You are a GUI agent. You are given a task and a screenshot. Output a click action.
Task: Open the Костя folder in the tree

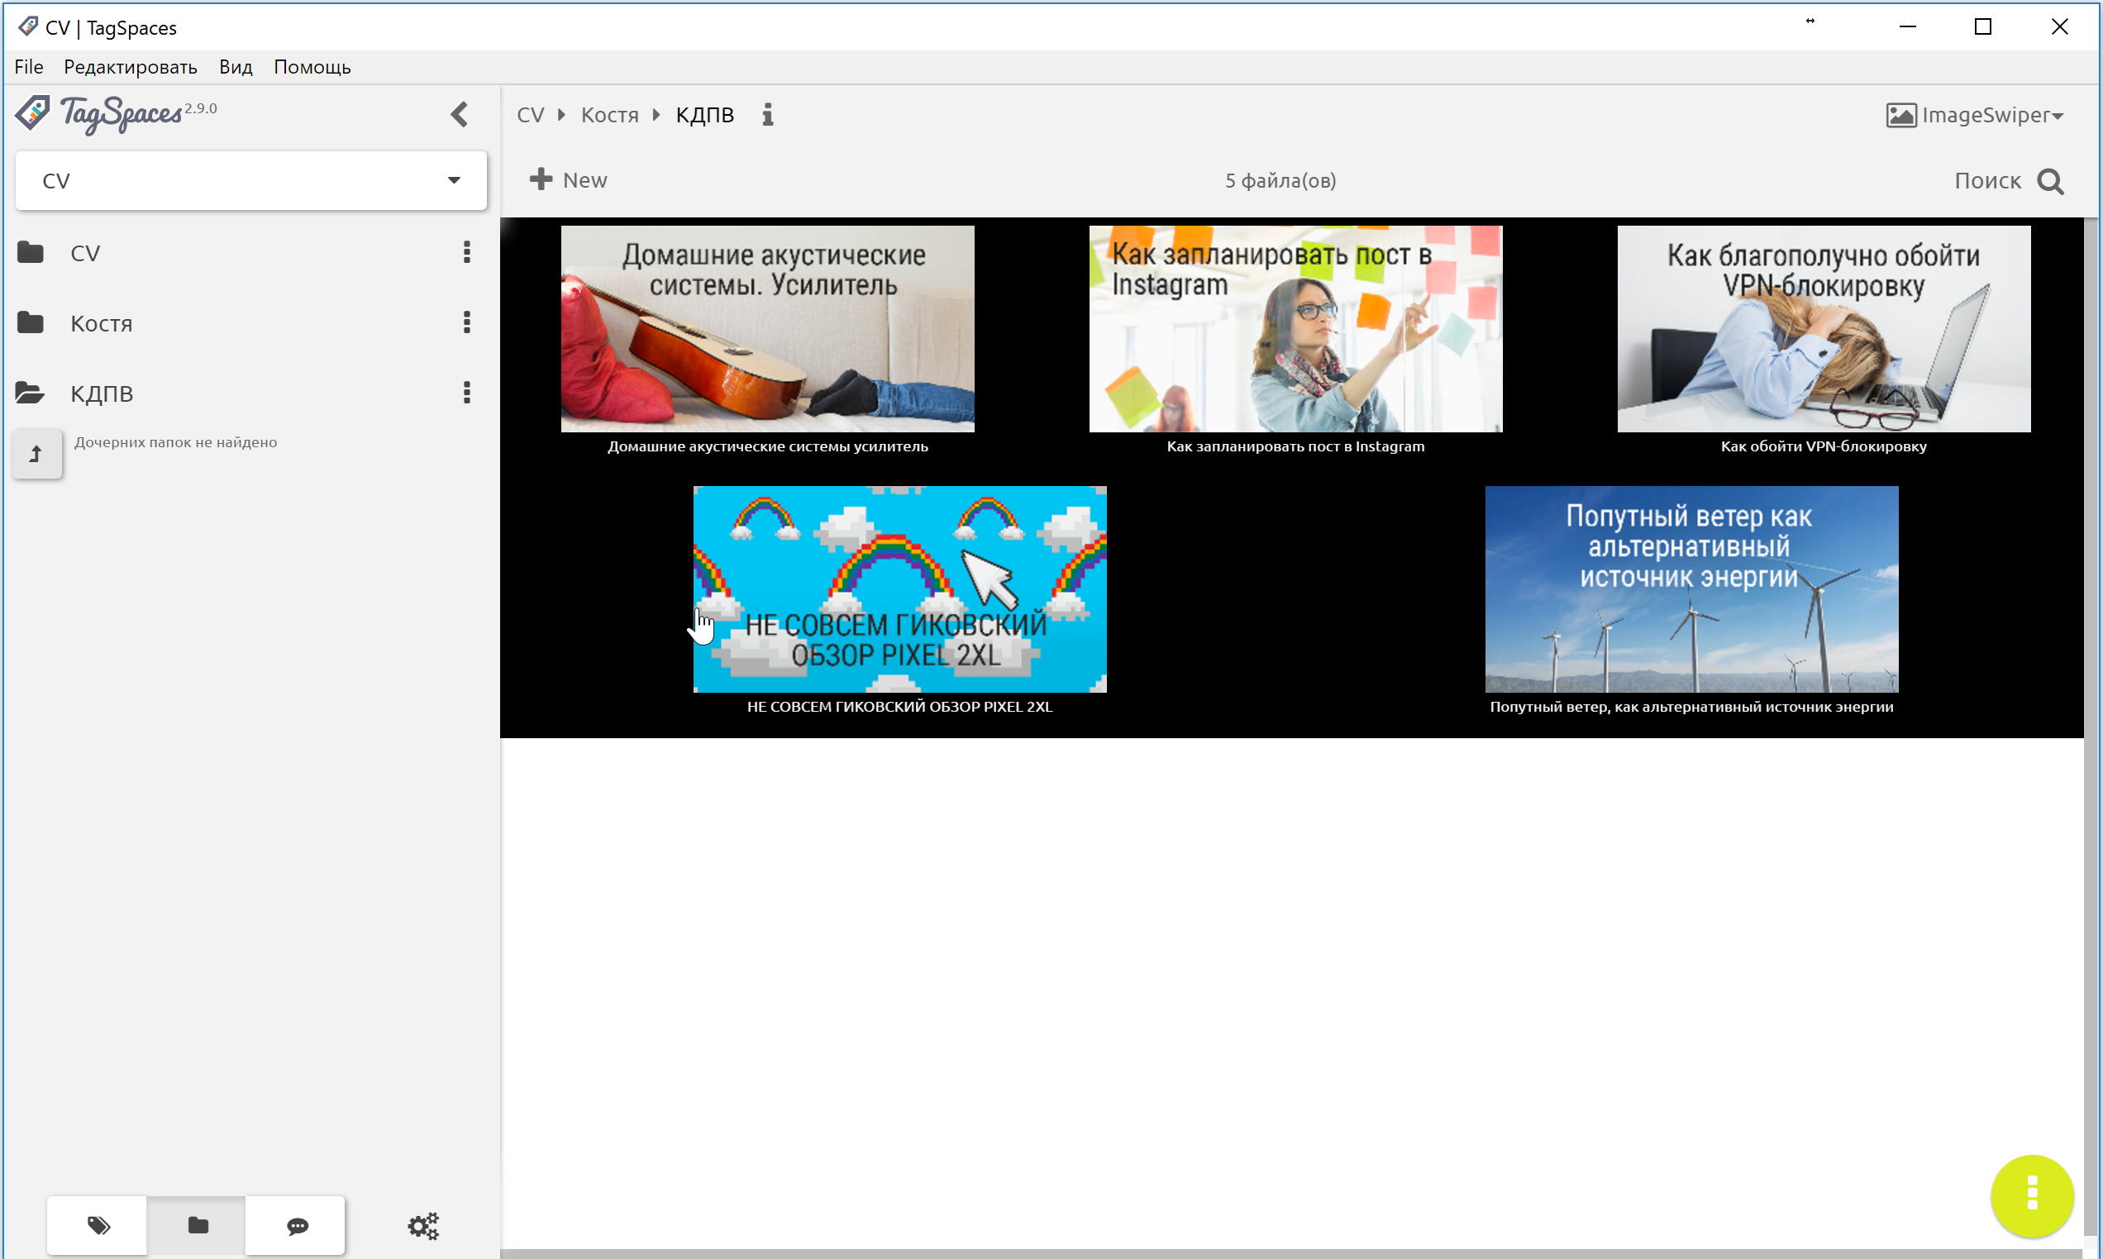(x=101, y=323)
